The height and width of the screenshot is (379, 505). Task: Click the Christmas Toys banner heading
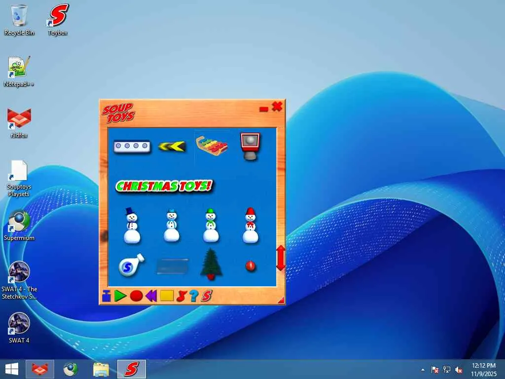164,186
